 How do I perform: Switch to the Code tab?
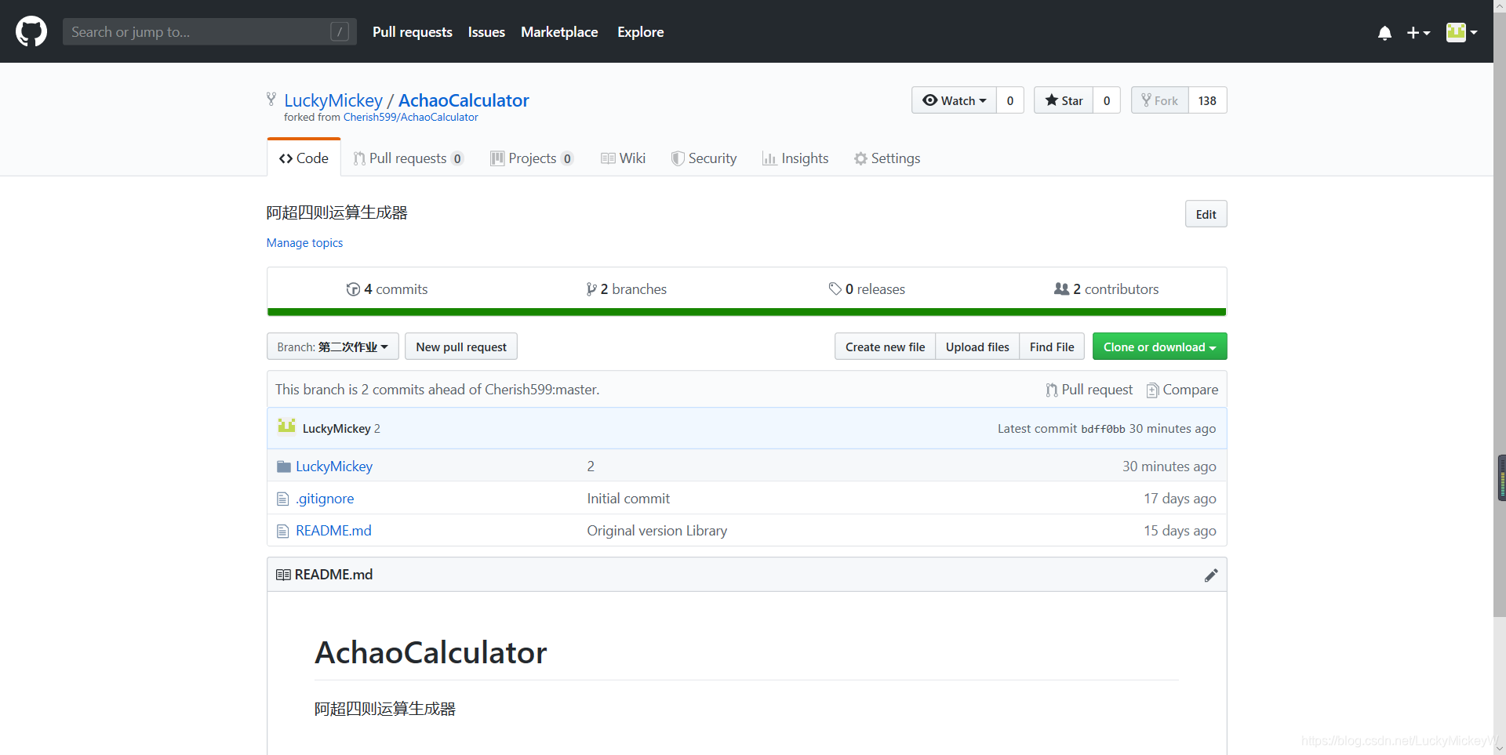pyautogui.click(x=304, y=158)
